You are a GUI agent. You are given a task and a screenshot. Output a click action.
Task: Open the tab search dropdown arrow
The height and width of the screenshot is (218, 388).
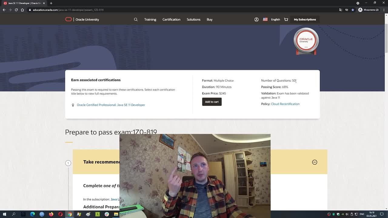click(358, 3)
